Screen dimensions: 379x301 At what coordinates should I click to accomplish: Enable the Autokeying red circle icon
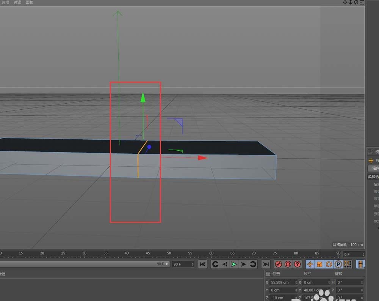click(x=288, y=264)
